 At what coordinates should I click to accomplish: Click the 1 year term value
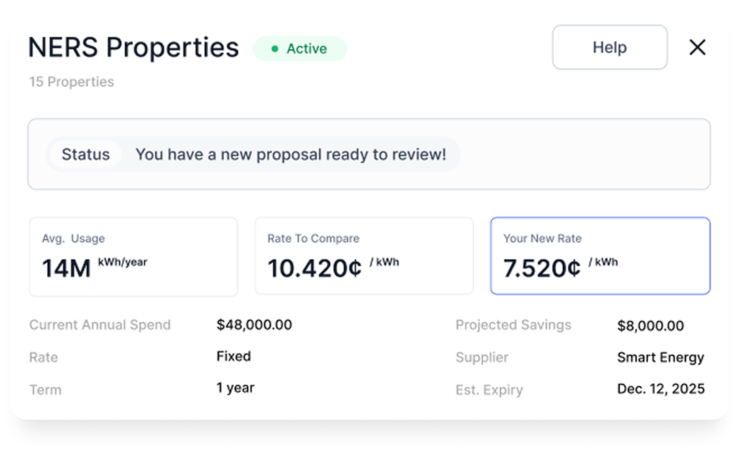coord(235,387)
